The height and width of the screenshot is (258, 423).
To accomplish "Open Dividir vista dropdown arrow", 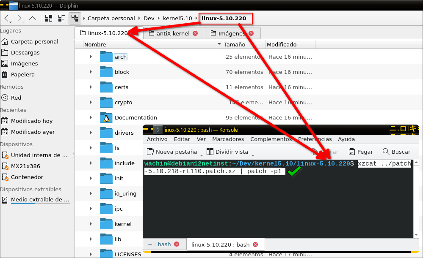I will pos(252,155).
